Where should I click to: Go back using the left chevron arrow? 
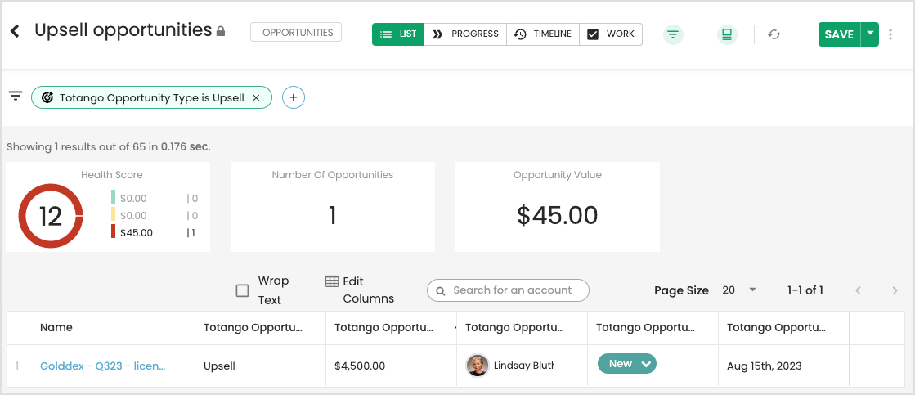(16, 32)
